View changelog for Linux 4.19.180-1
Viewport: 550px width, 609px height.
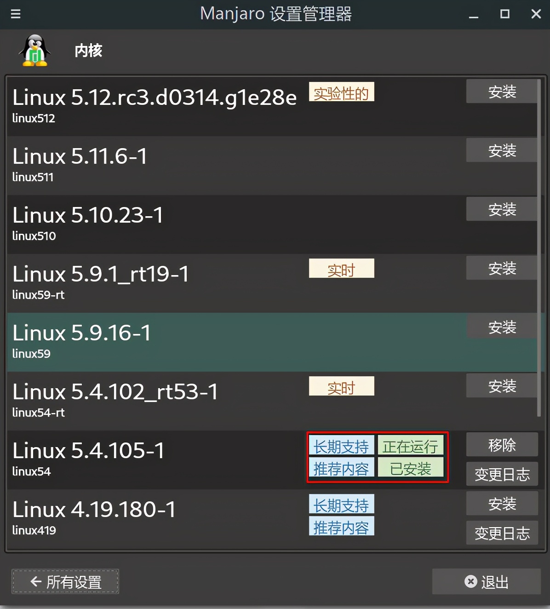[x=502, y=533]
